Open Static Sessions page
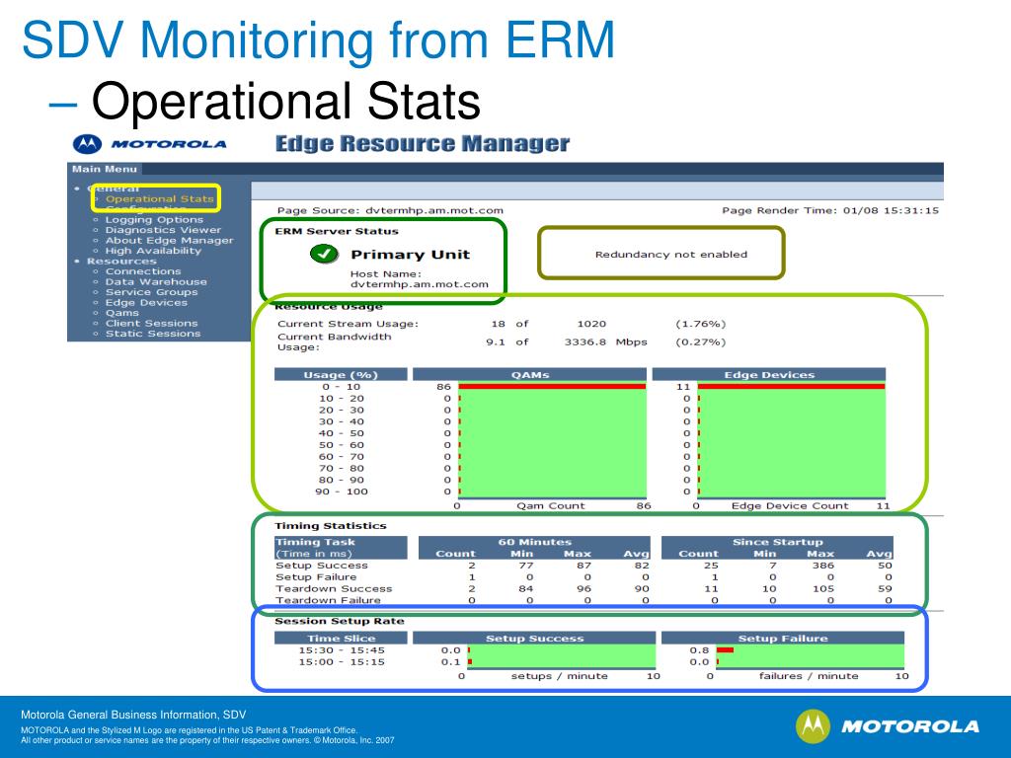1011x758 pixels. pos(153,334)
